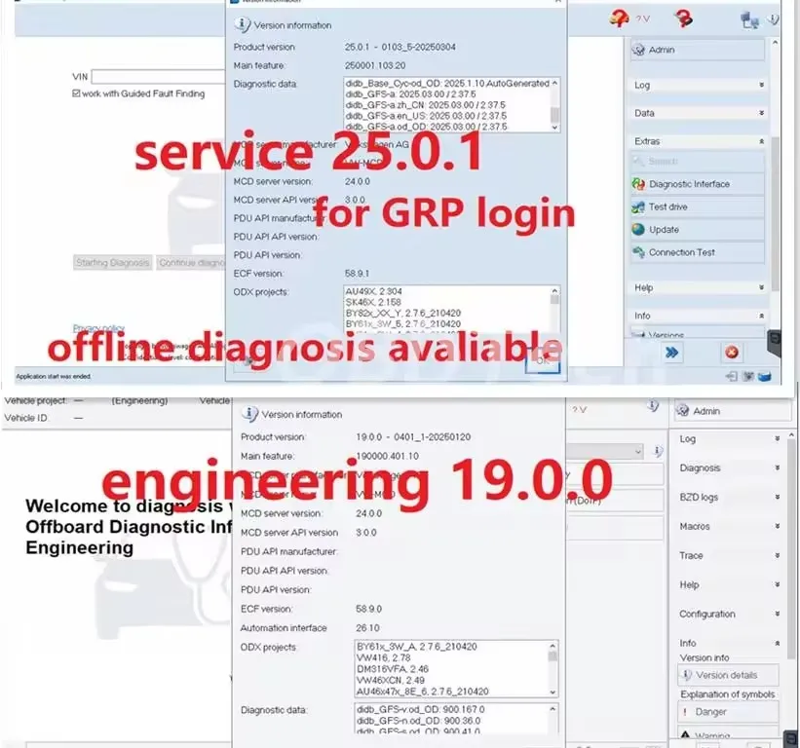Click the logout arrow icon in the Service status bar
Image resolution: width=800 pixels, height=748 pixels.
click(731, 376)
